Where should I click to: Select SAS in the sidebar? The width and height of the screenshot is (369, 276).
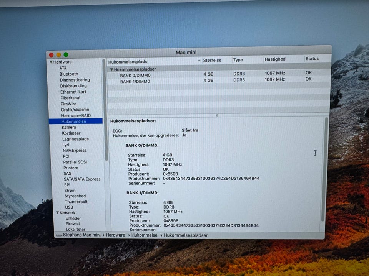pyautogui.click(x=68, y=173)
